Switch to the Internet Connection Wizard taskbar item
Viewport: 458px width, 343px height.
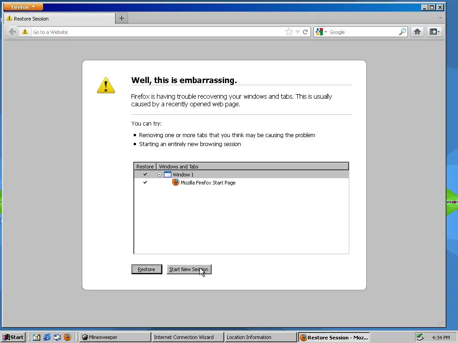187,337
